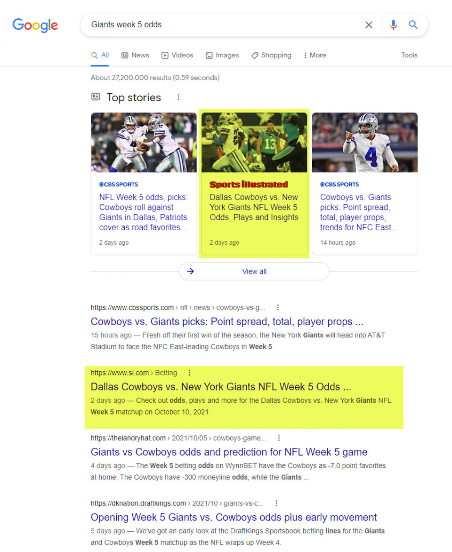Start voice search with the microphone icon
The width and height of the screenshot is (452, 552).
point(393,24)
